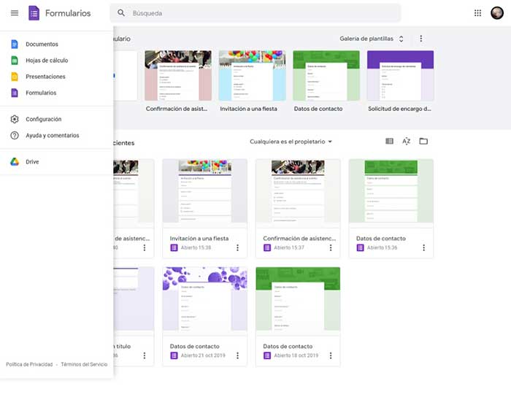Open the Cualquiera es el propietario dropdown
511x397 pixels.
click(291, 142)
